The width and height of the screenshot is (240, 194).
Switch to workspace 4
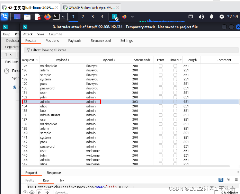point(102,17)
